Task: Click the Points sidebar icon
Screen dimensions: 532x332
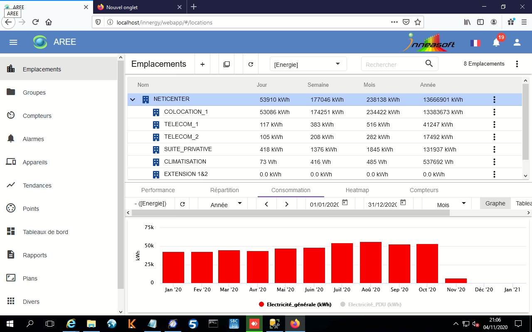Action: (11, 208)
